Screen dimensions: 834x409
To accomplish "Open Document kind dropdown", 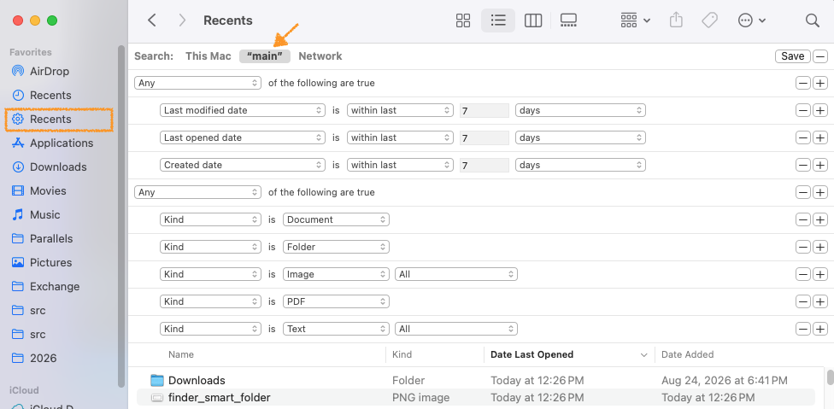I will (x=336, y=220).
